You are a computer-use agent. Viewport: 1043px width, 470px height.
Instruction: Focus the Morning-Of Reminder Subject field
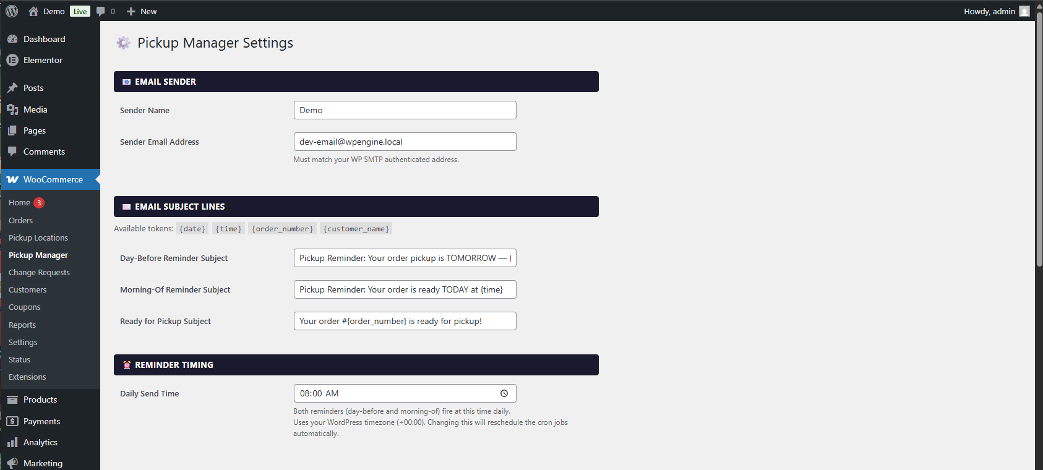point(405,289)
